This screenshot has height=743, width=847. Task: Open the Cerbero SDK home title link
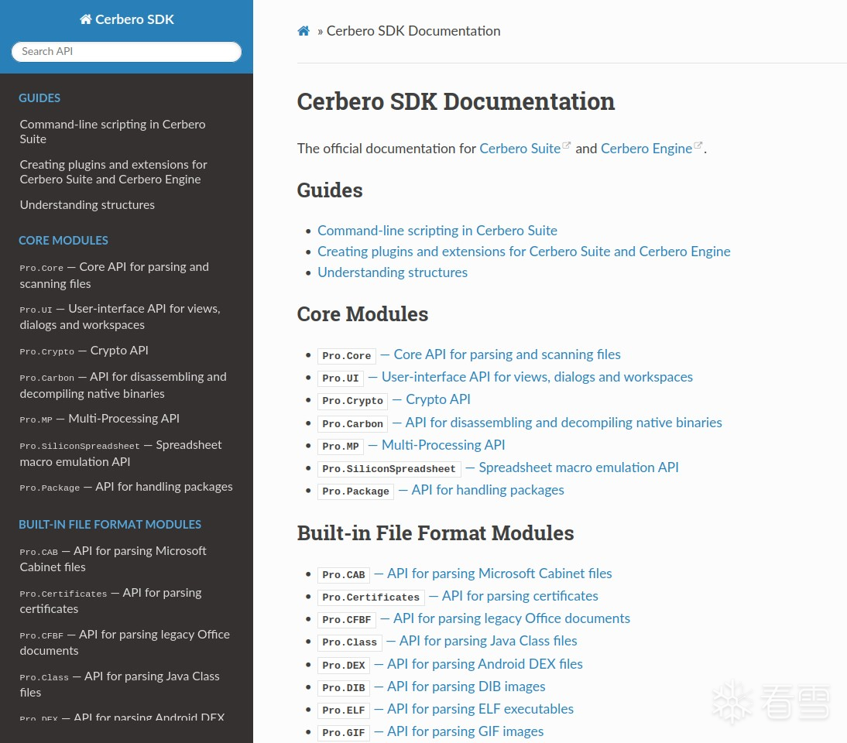point(127,19)
